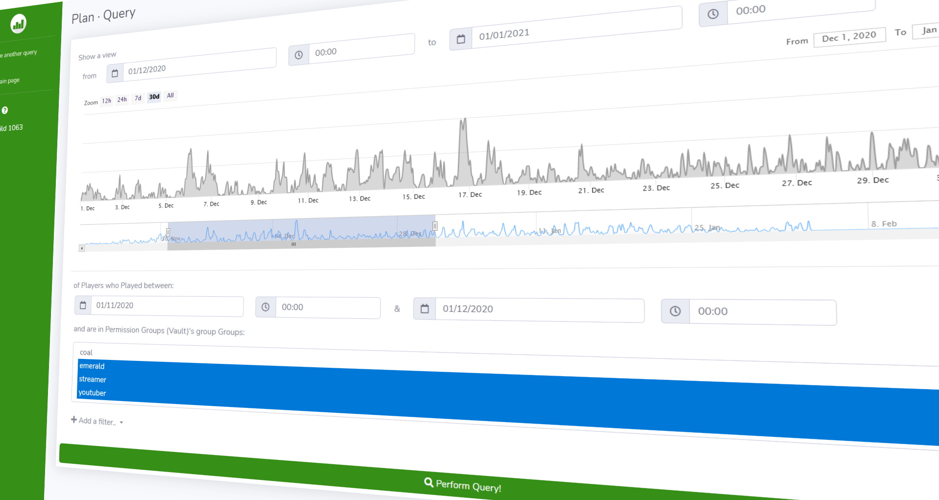Click the clock icon next to 00:00
Screen dimensions: 939x500
pos(298,55)
